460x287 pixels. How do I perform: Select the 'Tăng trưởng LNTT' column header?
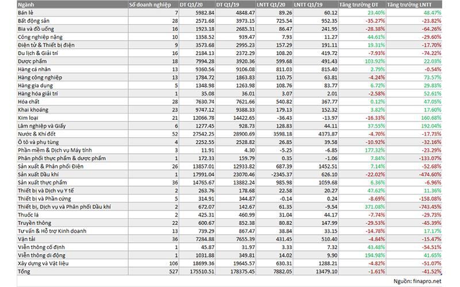[410, 4]
